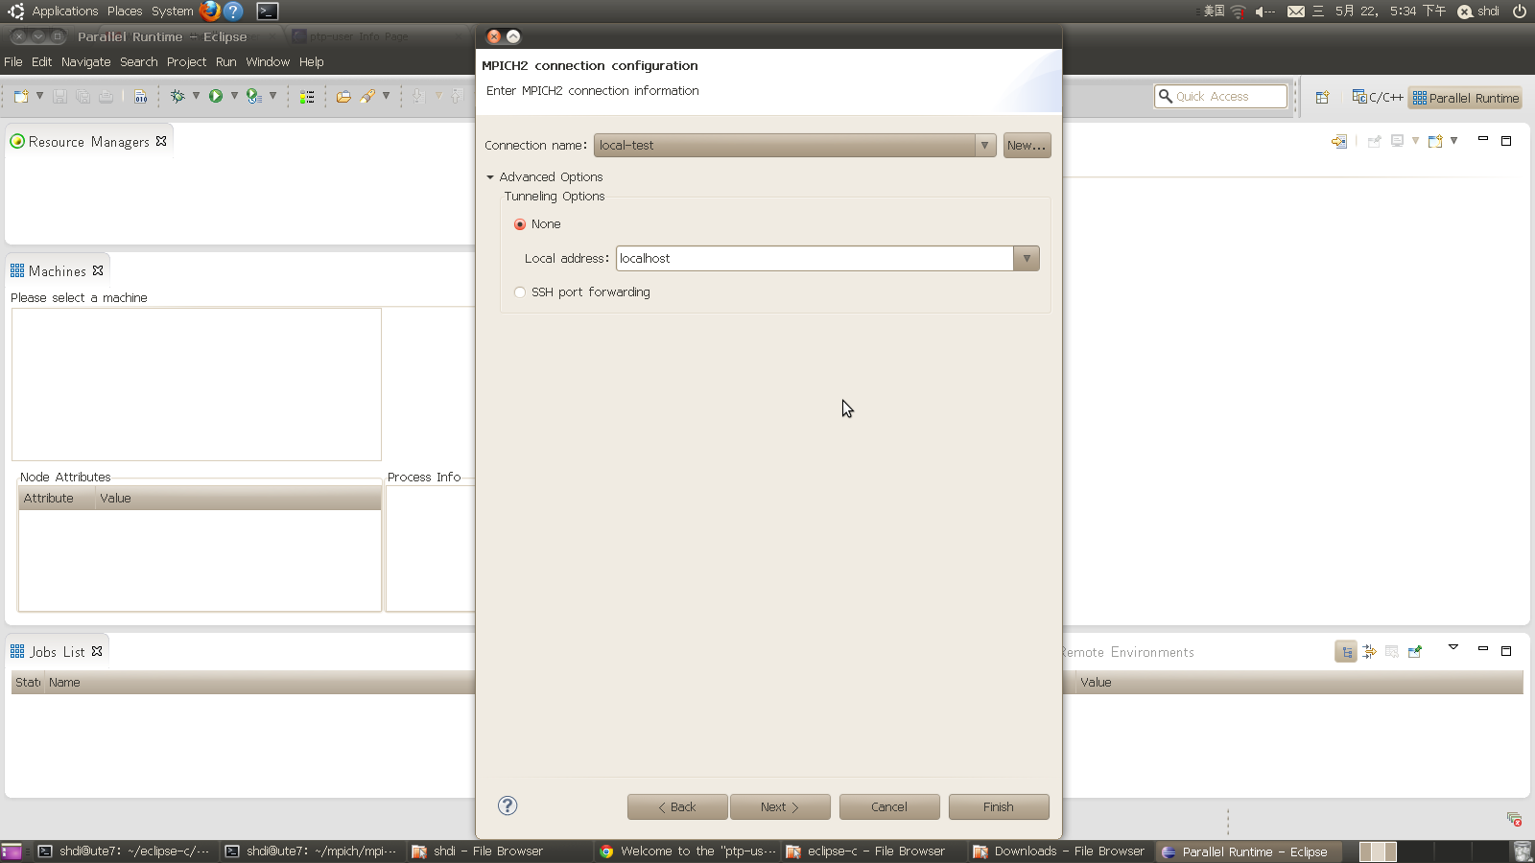
Task: Click the volume speaker icon in system tray
Action: pos(1264,12)
